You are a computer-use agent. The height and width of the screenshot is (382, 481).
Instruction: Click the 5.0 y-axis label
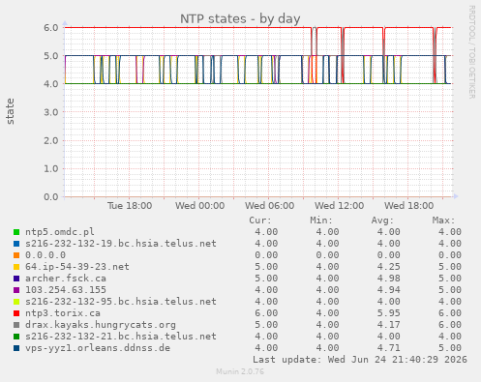(51, 56)
